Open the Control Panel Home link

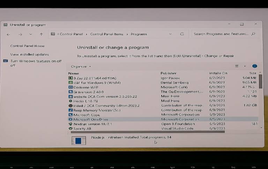pos(27,46)
